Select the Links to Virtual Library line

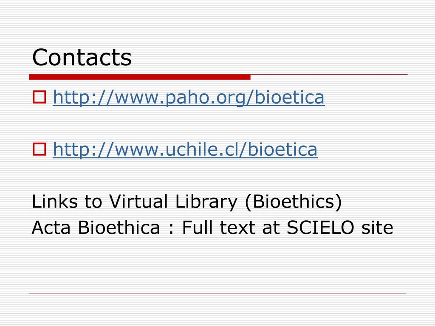(187, 202)
